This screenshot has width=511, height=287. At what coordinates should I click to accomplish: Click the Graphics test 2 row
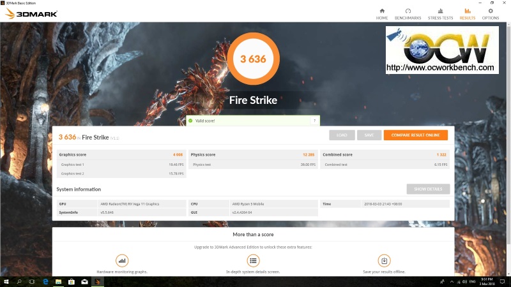(x=121, y=173)
